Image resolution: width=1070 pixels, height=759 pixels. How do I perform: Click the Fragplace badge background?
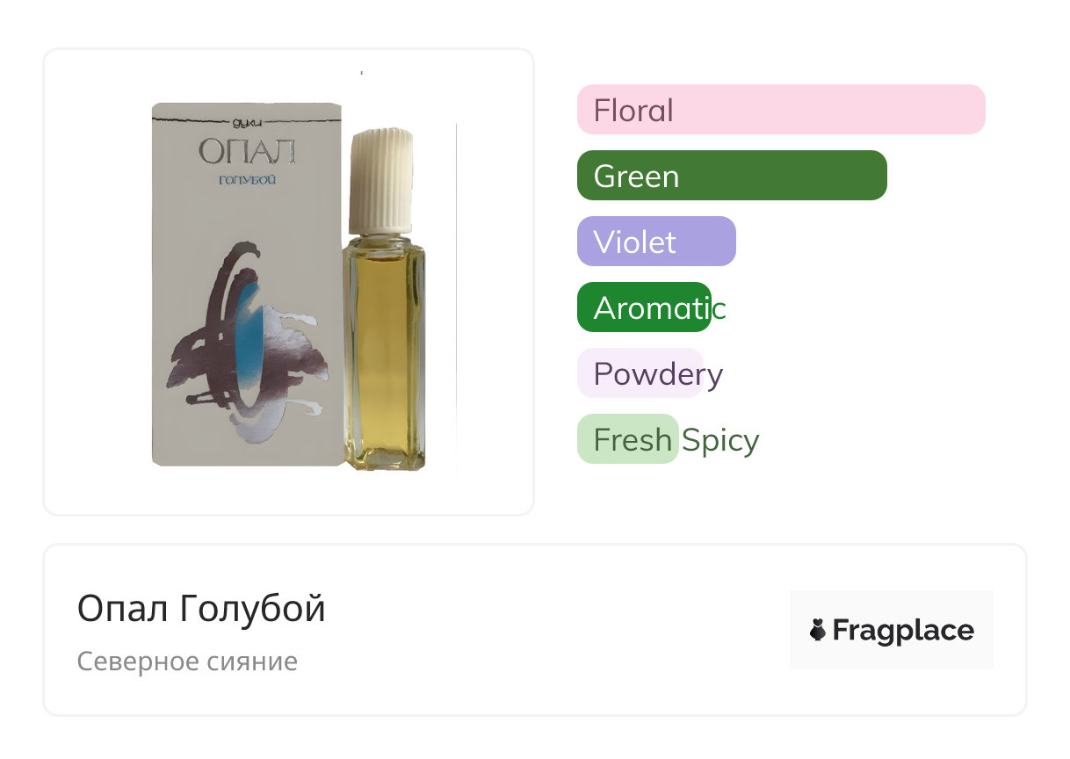(x=892, y=630)
